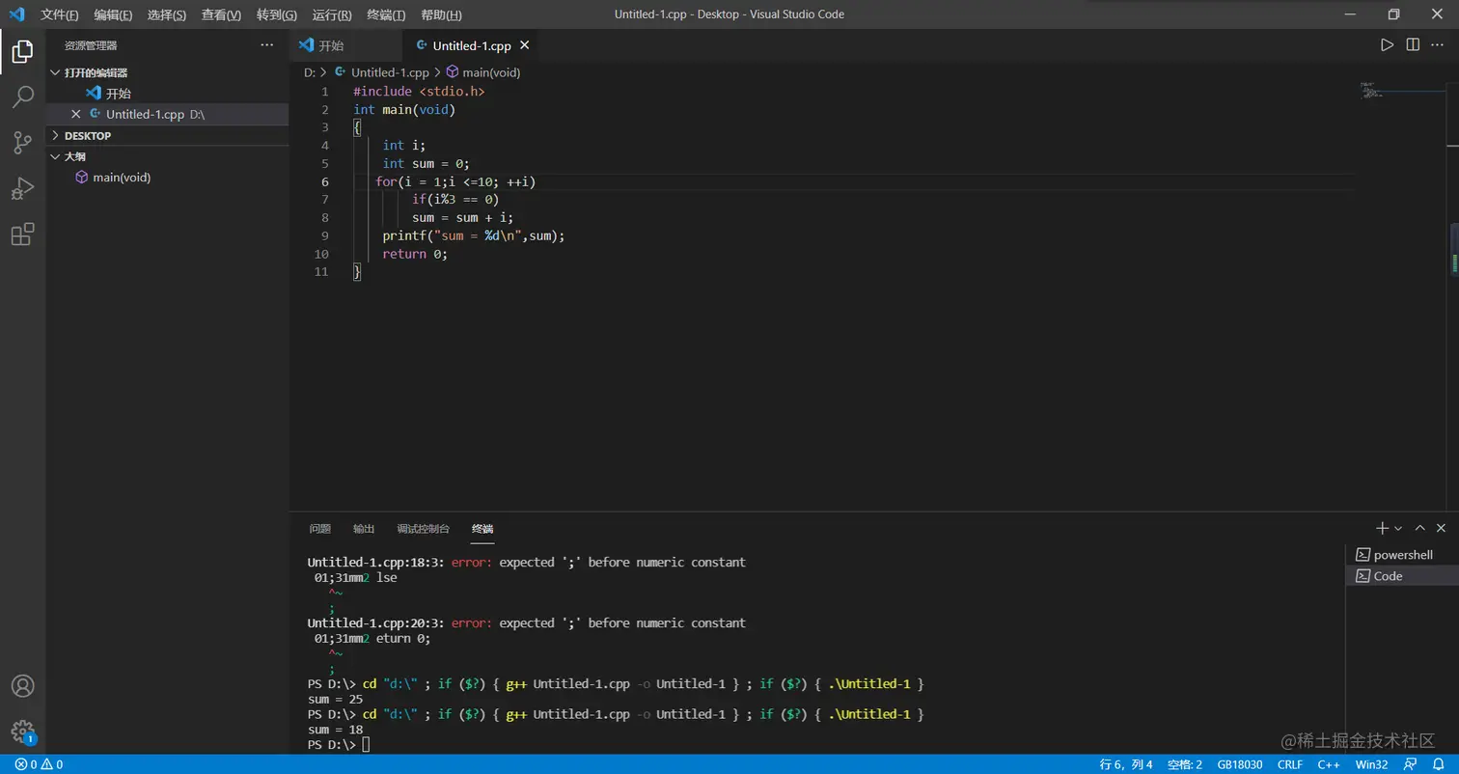Click line number 9 in the gutter
This screenshot has width=1459, height=774.
(x=324, y=235)
